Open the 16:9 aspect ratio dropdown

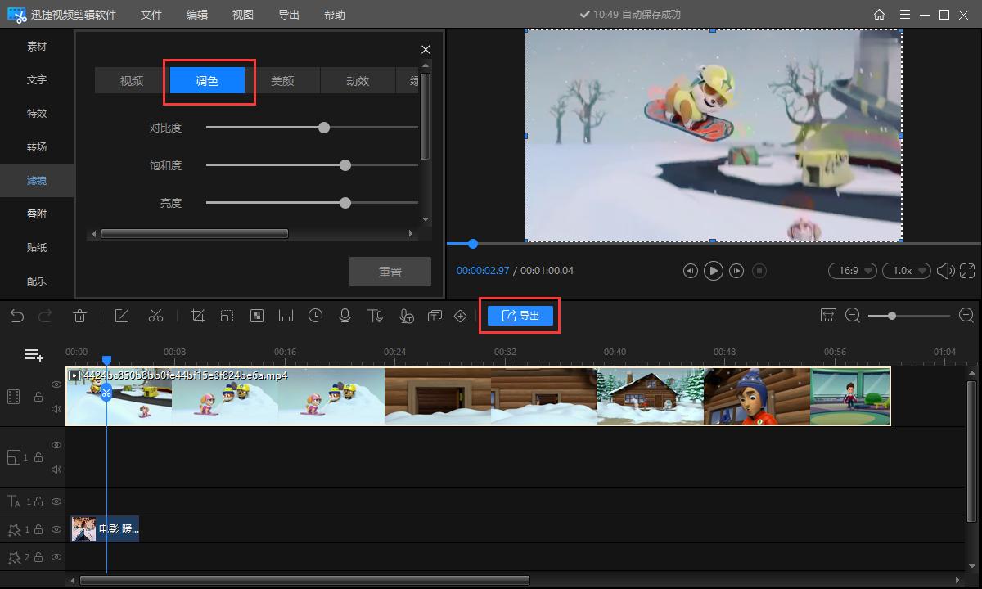[852, 271]
